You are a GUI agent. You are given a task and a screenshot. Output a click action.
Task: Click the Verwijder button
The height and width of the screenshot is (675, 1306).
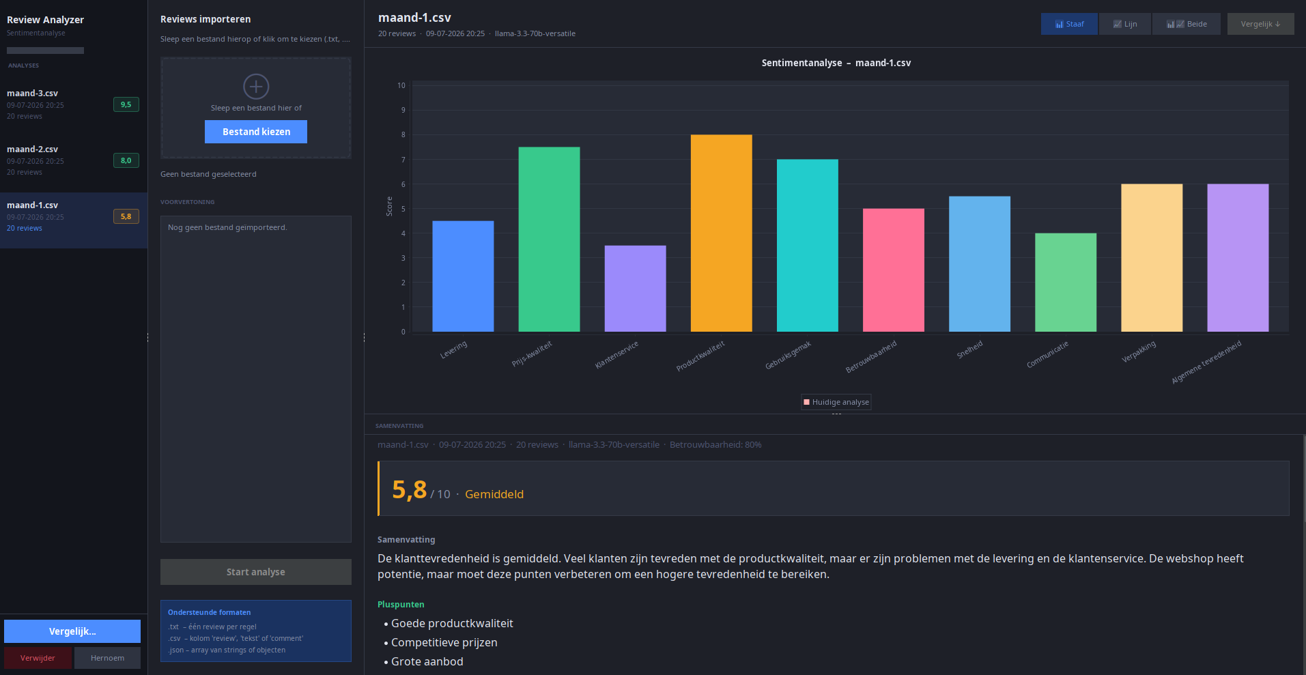click(38, 658)
